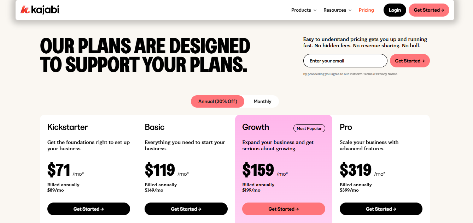Viewport: 473px width, 223px height.
Task: Click the Most Popular badge on Growth plan
Action: [309, 128]
